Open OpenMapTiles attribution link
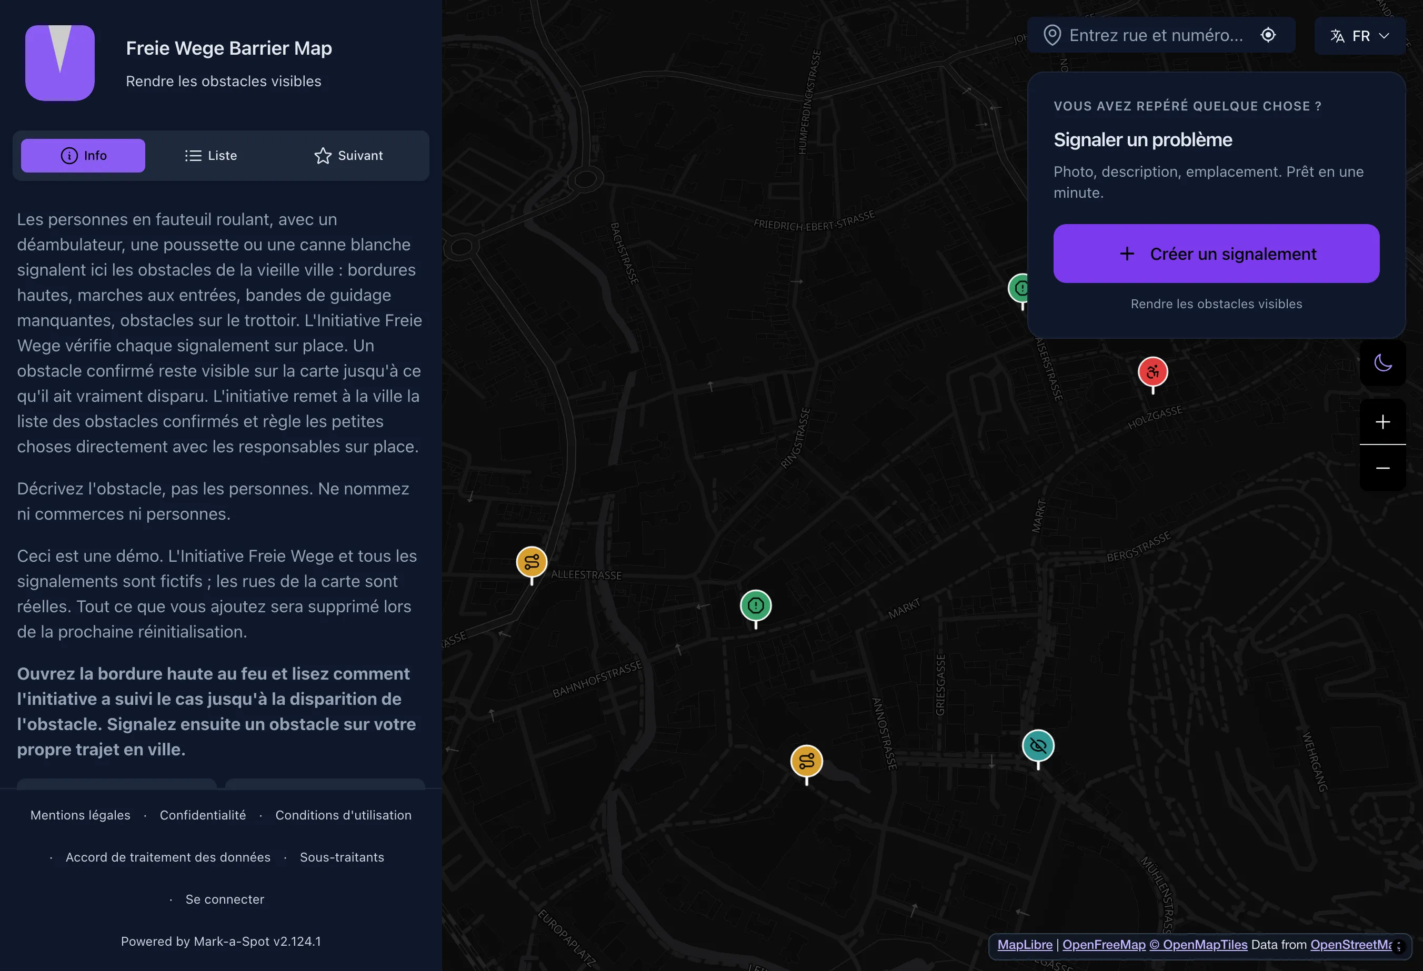Screen dimensions: 1423x971 click(x=1198, y=945)
